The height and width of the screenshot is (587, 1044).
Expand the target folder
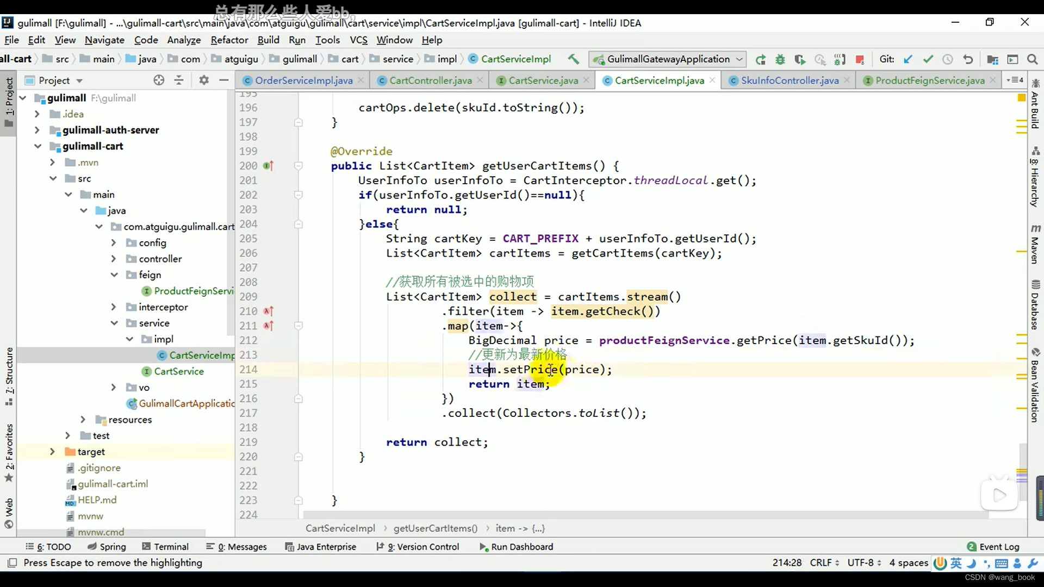52,452
